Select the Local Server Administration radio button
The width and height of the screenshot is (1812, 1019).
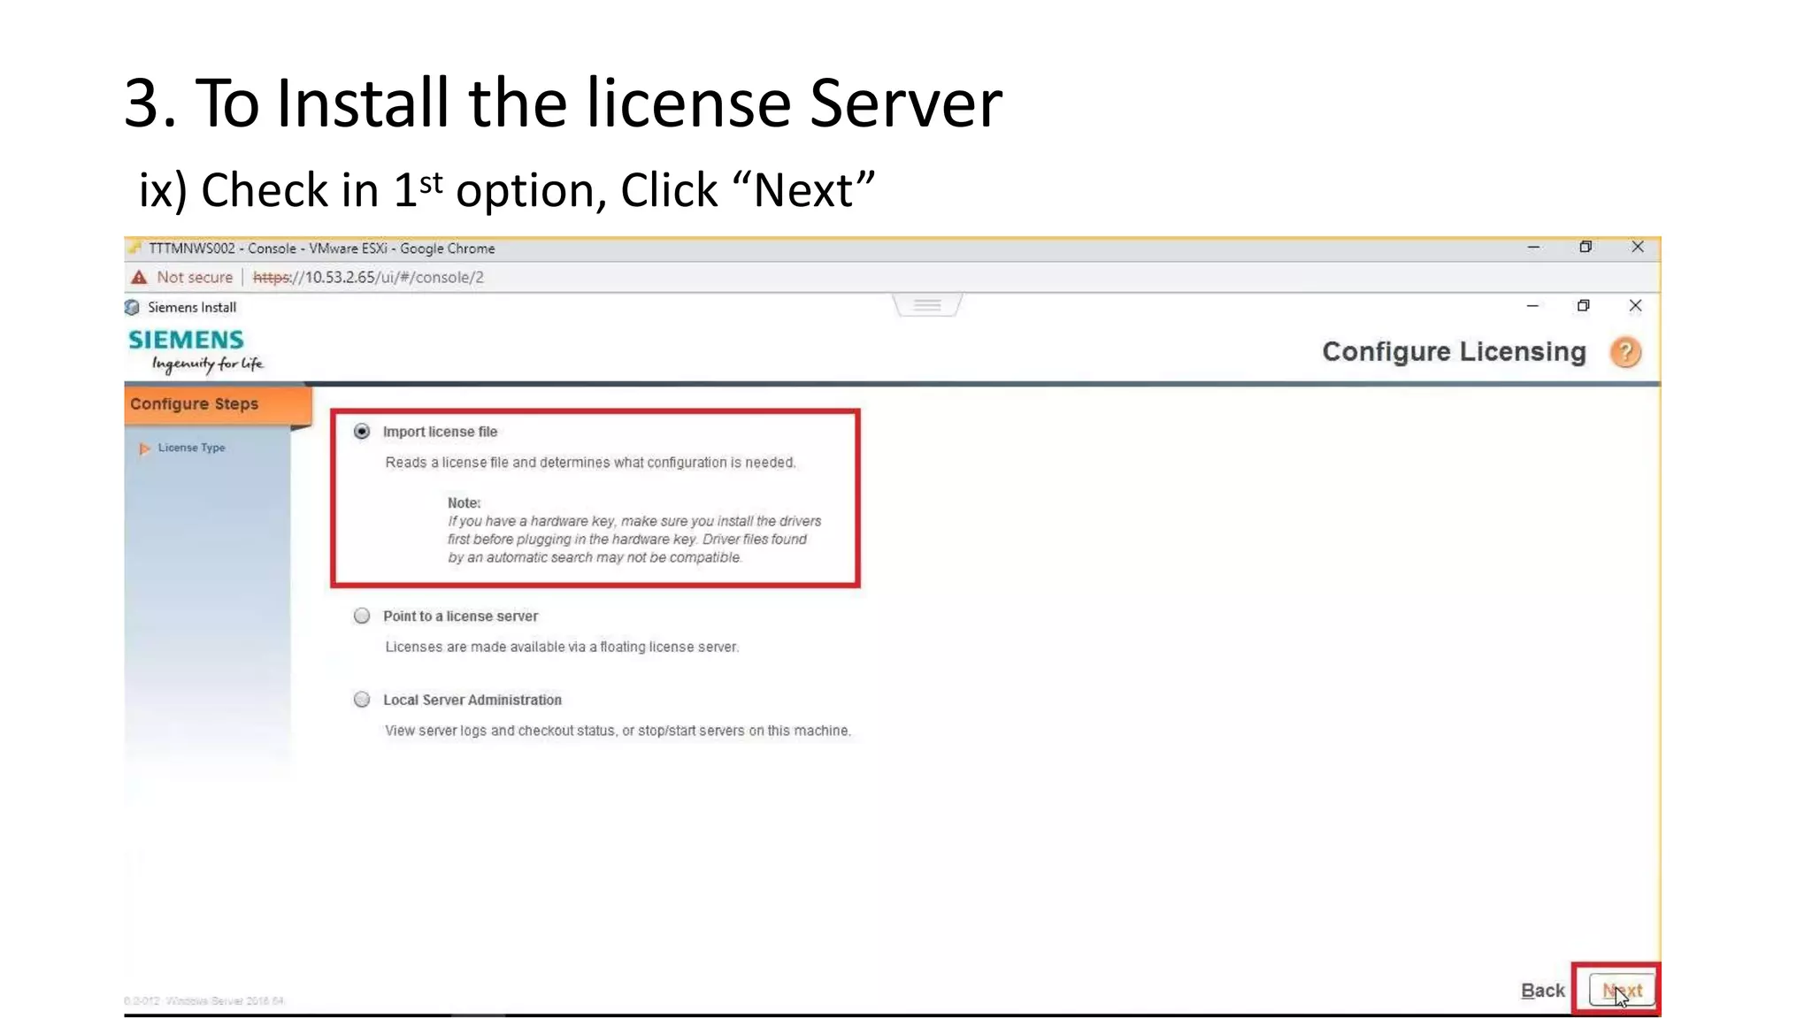(362, 700)
